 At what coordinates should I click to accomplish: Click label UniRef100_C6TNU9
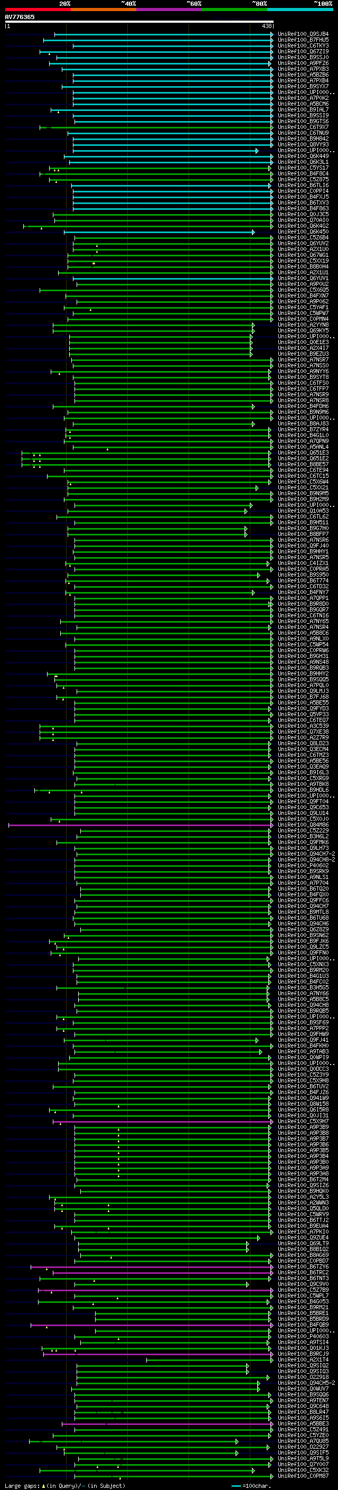[x=303, y=133]
